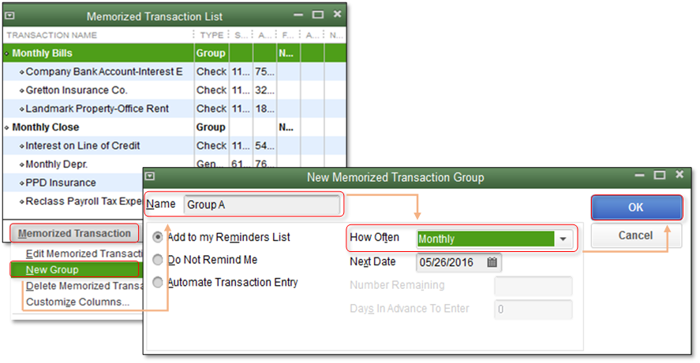Close the New Memorized Transaction Group dialog
Image resolution: width=700 pixels, height=363 pixels.
pos(679,175)
